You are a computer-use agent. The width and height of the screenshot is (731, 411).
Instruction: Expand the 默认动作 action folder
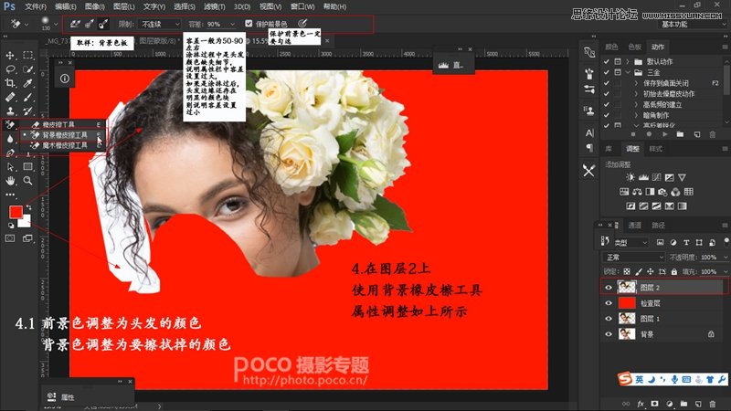pyautogui.click(x=628, y=61)
